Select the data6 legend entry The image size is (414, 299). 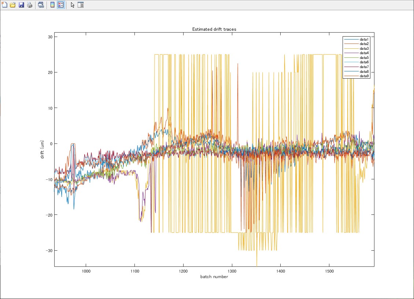tap(356, 62)
